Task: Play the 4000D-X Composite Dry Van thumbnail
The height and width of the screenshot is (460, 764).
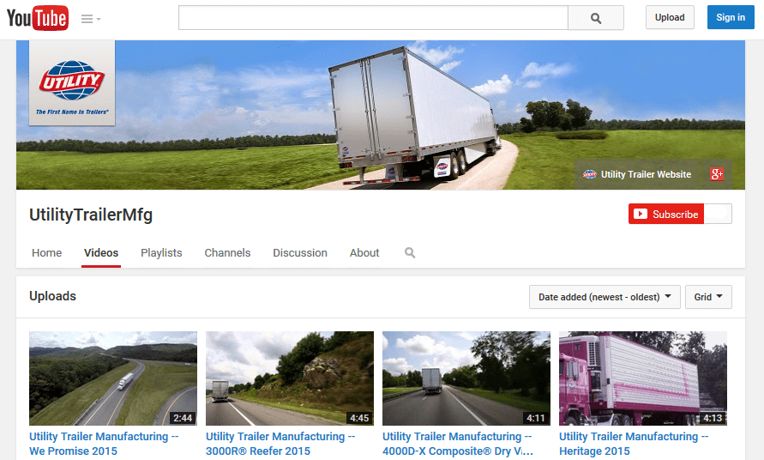Action: 466,378
